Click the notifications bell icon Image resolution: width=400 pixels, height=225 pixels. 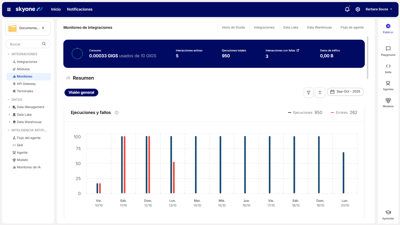pyautogui.click(x=347, y=9)
